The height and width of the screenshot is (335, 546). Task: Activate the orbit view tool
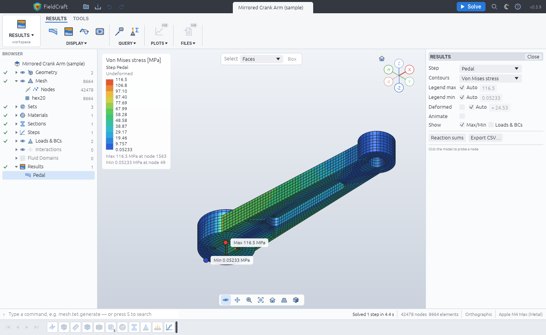[x=225, y=300]
